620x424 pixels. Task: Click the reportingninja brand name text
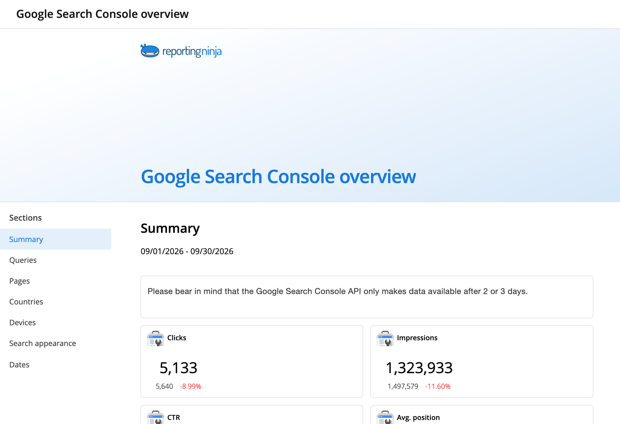tap(192, 51)
